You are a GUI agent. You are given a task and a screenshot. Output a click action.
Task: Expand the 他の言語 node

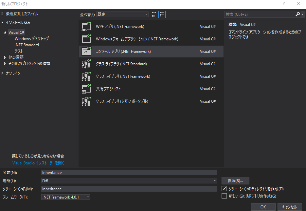(x=5, y=57)
